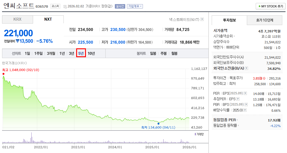Click the NXT help question-mark icon
287x153 pixels.
click(202, 19)
